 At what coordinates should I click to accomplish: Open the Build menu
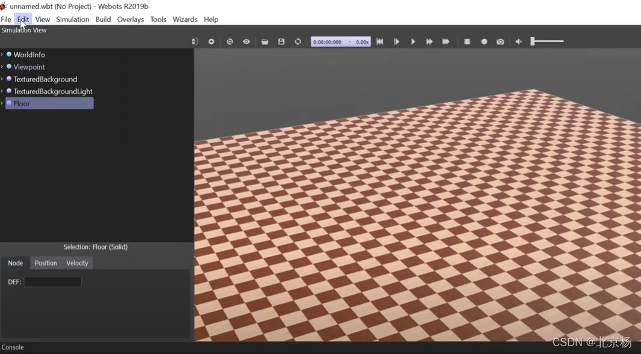(103, 19)
